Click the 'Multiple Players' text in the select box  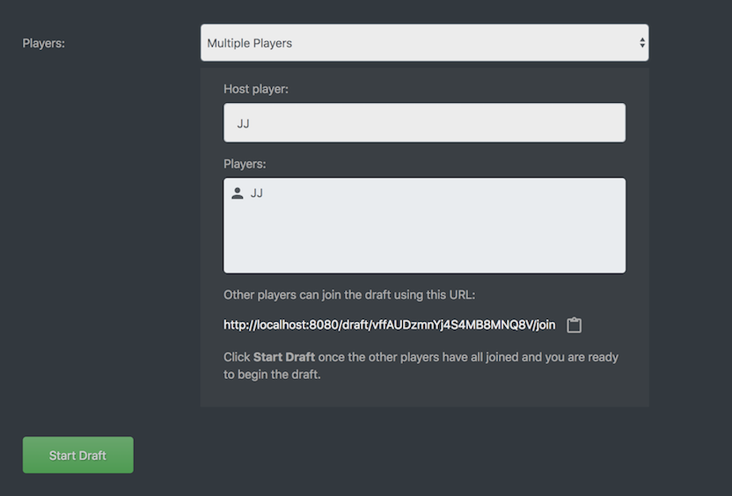pos(249,42)
